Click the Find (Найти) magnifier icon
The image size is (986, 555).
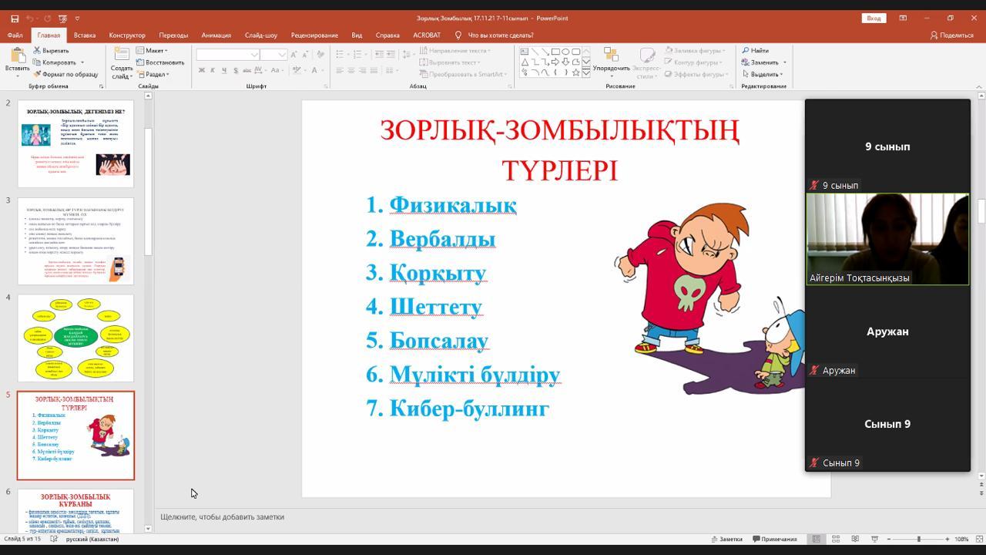[746, 51]
